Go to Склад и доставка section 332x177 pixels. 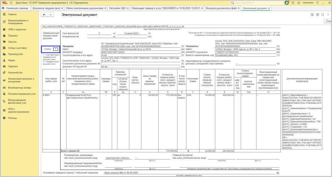tap(17, 48)
